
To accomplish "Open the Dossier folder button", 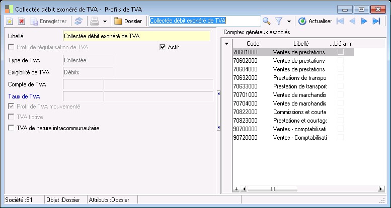I will (x=128, y=22).
